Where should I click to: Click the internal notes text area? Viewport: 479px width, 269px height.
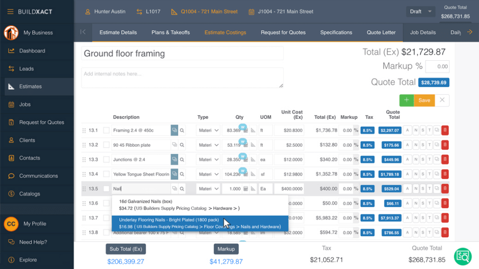coord(182,78)
